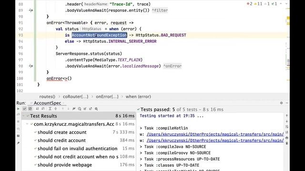The width and height of the screenshot is (305, 171).
Task: Click TEXT_PLAIN media type on line 97
Action: click(x=129, y=60)
